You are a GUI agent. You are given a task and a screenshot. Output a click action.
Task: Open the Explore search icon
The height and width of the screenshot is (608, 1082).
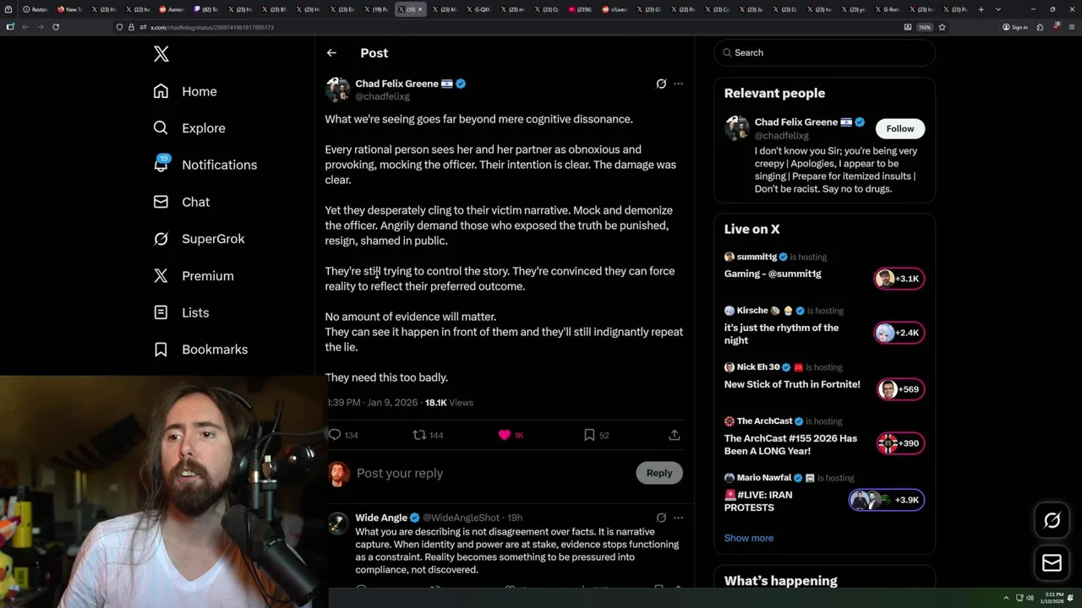click(x=161, y=128)
